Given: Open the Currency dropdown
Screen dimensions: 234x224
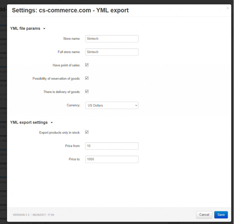Looking at the screenshot, I should point(112,105).
